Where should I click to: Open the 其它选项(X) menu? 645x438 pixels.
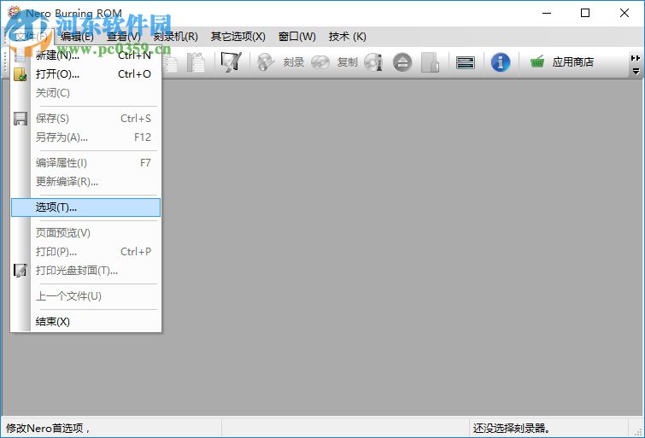tap(238, 37)
